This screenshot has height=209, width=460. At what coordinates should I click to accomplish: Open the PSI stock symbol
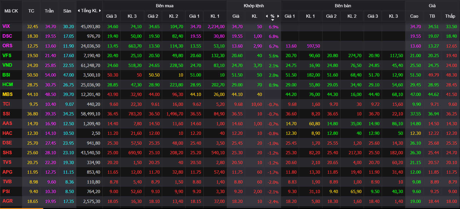(6, 191)
